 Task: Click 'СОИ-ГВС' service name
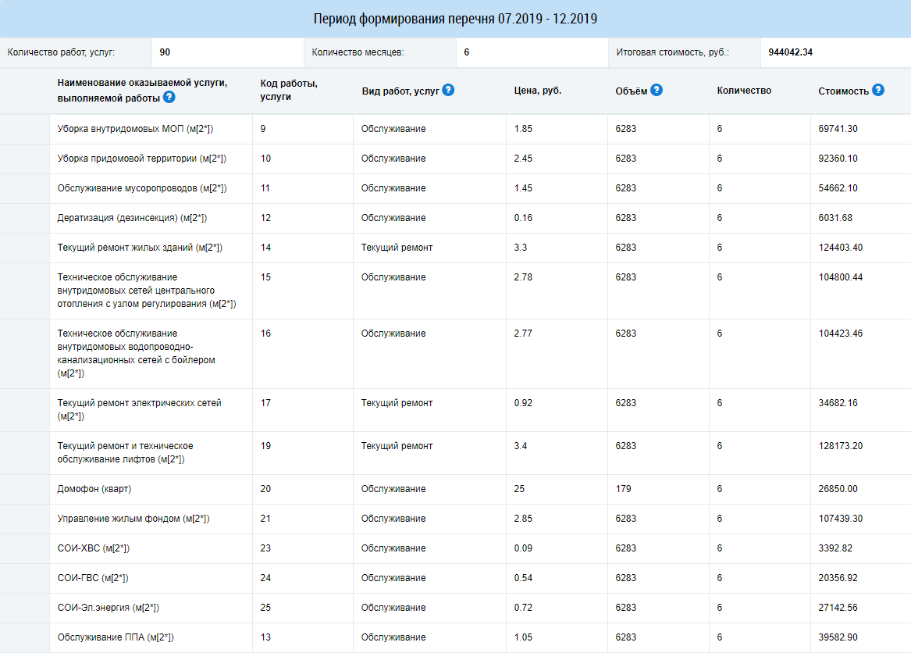[x=92, y=578]
